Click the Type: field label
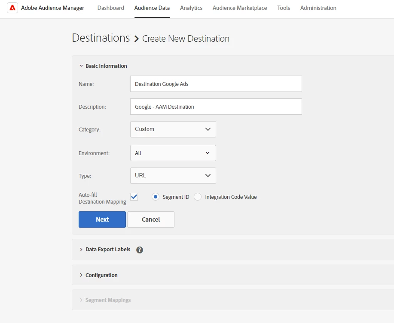The image size is (394, 323). [85, 176]
